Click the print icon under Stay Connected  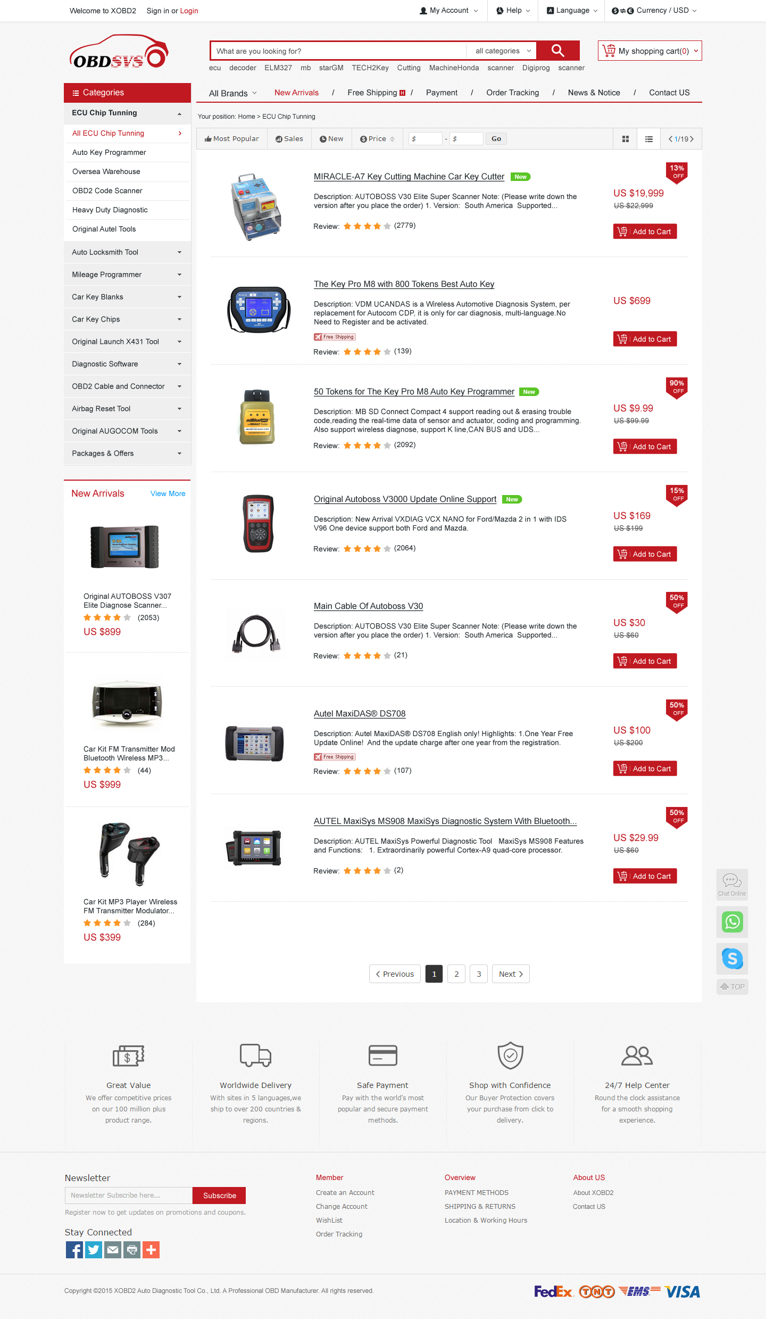[132, 1250]
